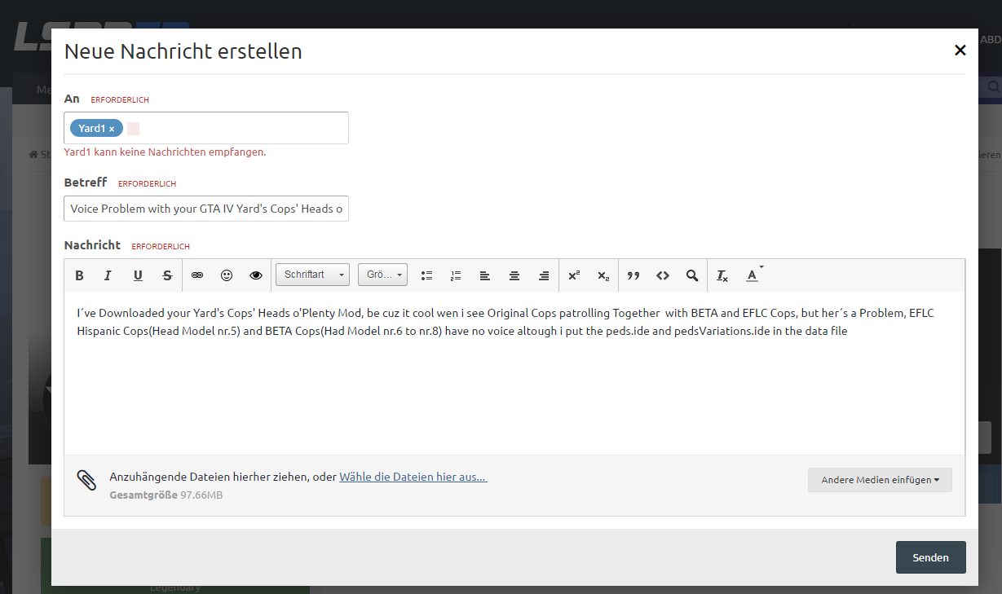This screenshot has height=594, width=1002.
Task: Open the font size dropdown
Action: (x=382, y=275)
